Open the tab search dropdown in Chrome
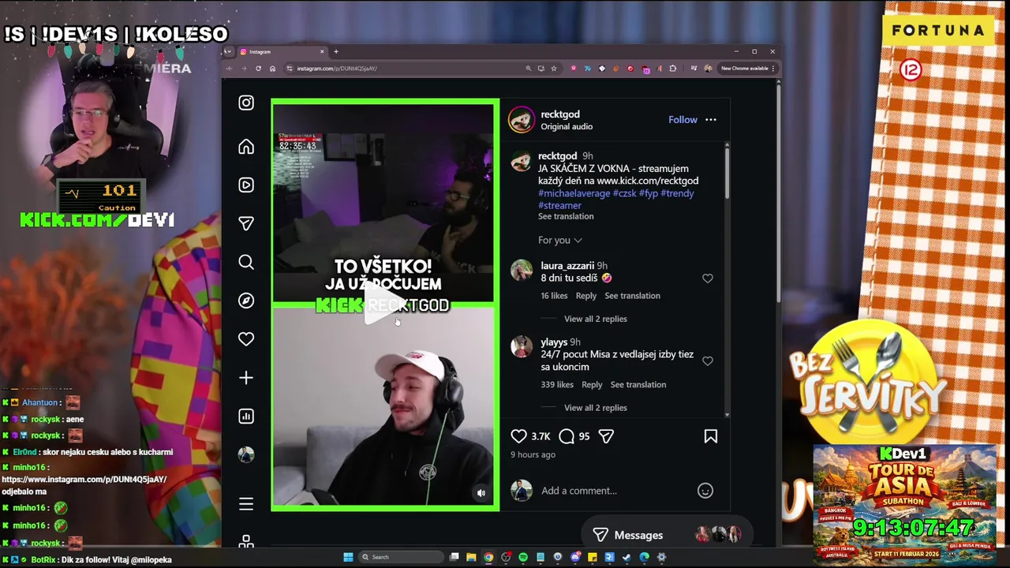This screenshot has width=1010, height=568. [x=229, y=52]
